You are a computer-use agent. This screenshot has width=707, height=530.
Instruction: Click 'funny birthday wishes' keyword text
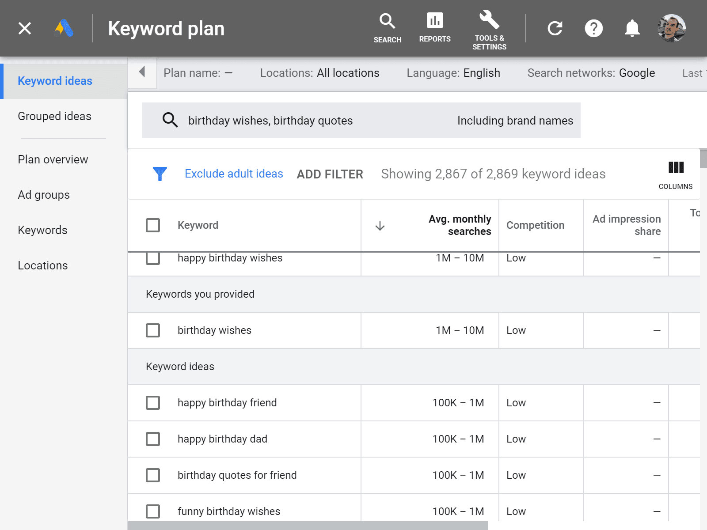[x=229, y=511]
